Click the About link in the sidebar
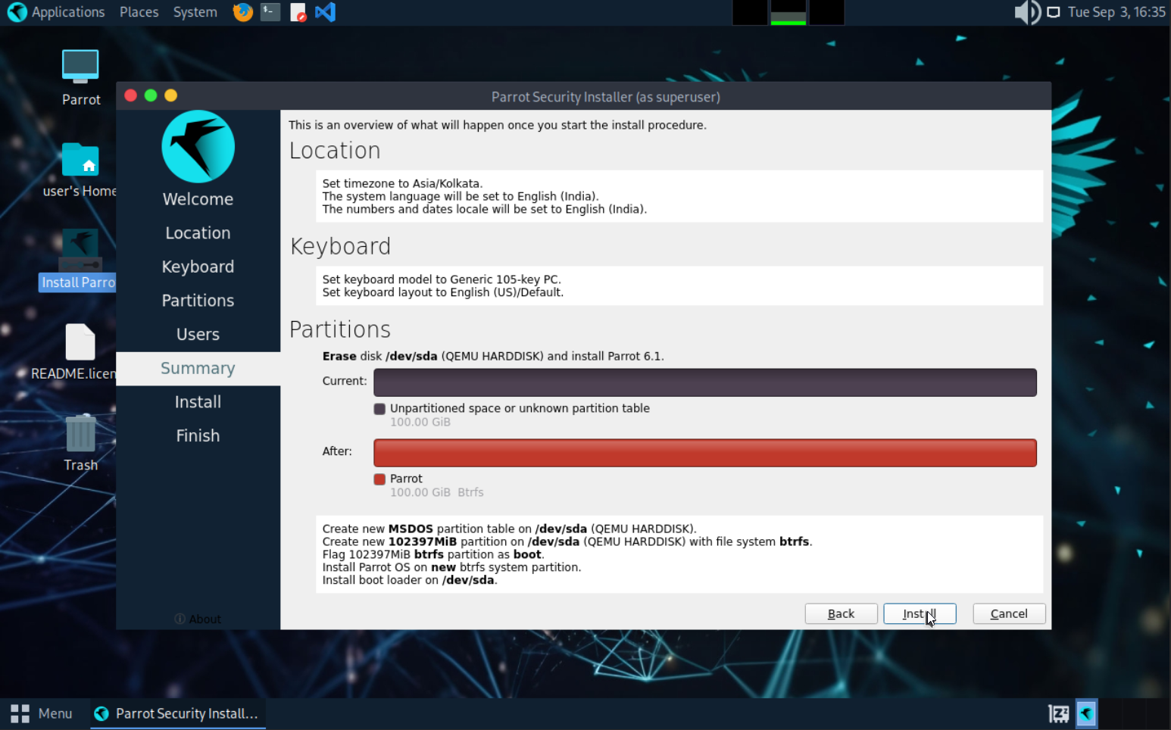Image resolution: width=1171 pixels, height=730 pixels. [x=198, y=619]
